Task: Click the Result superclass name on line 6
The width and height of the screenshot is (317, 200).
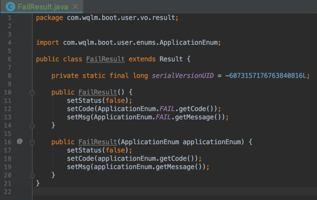Action: [171, 59]
